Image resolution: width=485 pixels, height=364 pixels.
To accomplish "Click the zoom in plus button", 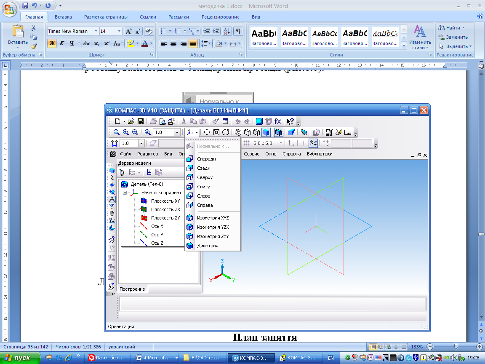I will (480, 347).
